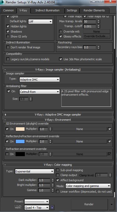117x212 pixels.
Task: Open the Preset dropdown
Action: tap(37, 201)
